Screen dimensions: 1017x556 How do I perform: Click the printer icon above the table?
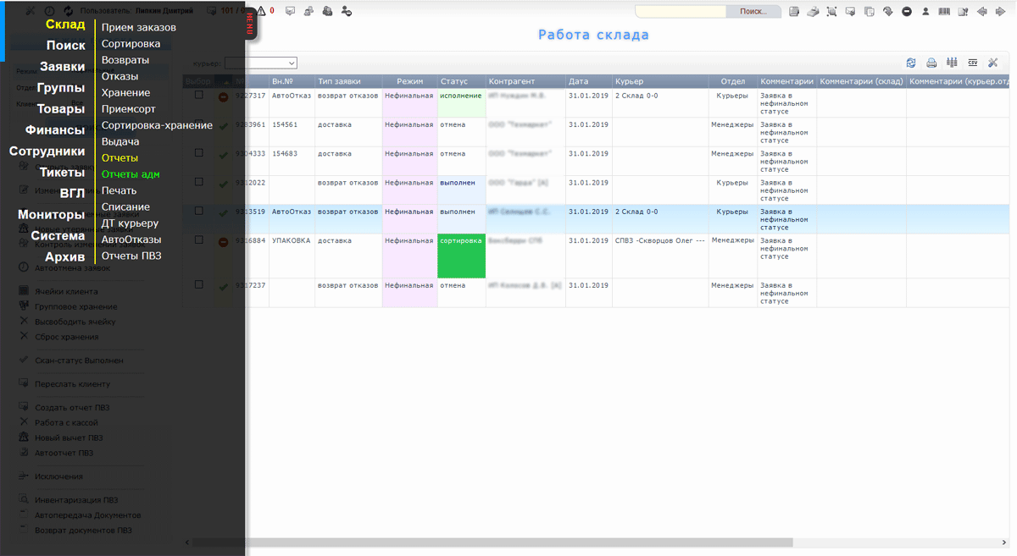[931, 63]
